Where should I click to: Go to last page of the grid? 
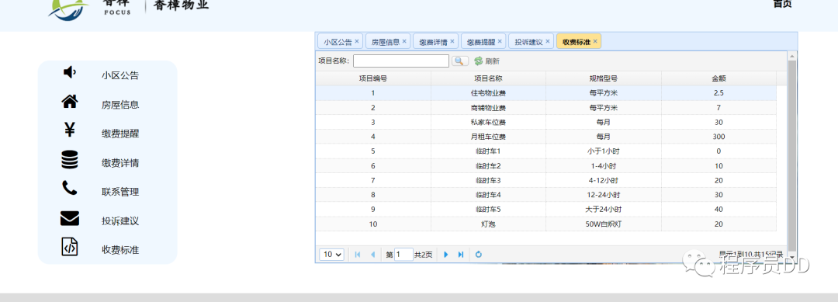click(x=461, y=255)
